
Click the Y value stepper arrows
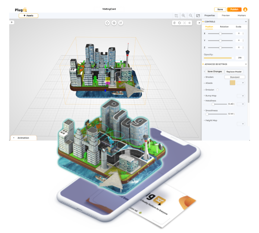tap(243, 41)
